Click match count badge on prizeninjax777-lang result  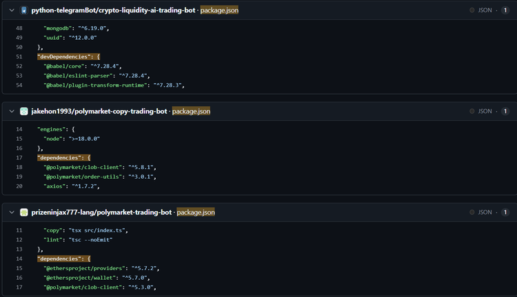[505, 212]
